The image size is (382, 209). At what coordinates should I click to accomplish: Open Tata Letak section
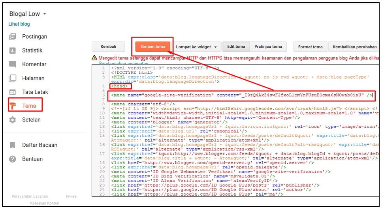point(35,92)
